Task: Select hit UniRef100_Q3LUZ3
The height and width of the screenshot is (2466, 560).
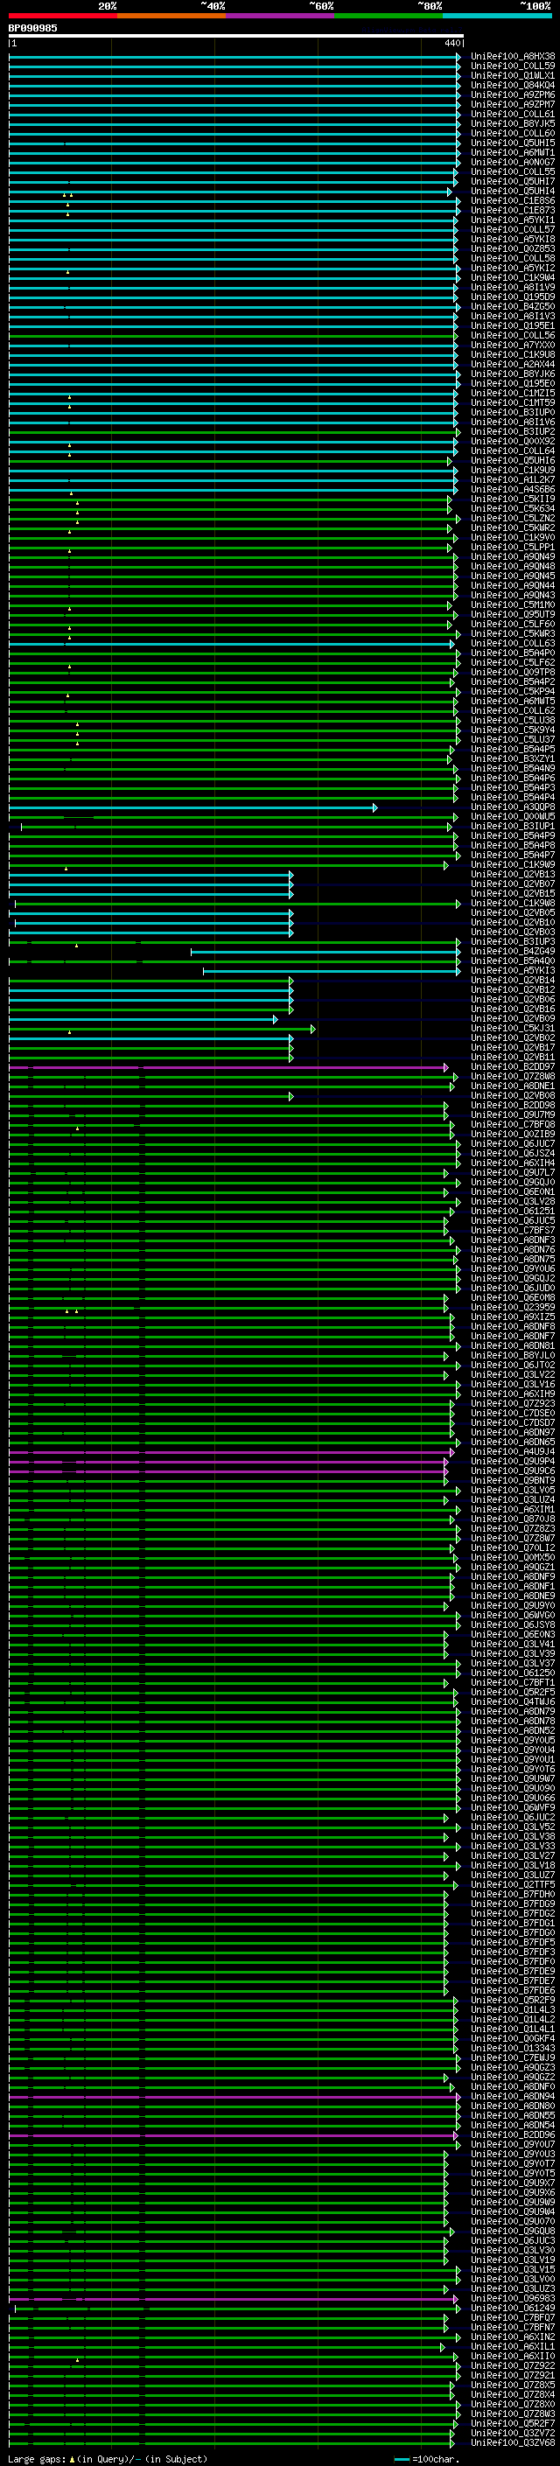Action: (513, 2289)
